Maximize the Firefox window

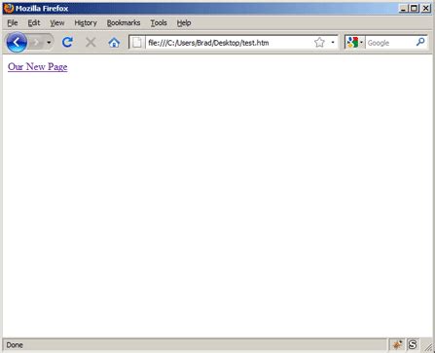point(415,9)
